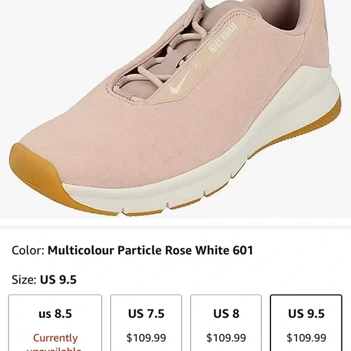Select the highlighted US 9.5 size box
The height and width of the screenshot is (351, 351).
click(x=306, y=323)
